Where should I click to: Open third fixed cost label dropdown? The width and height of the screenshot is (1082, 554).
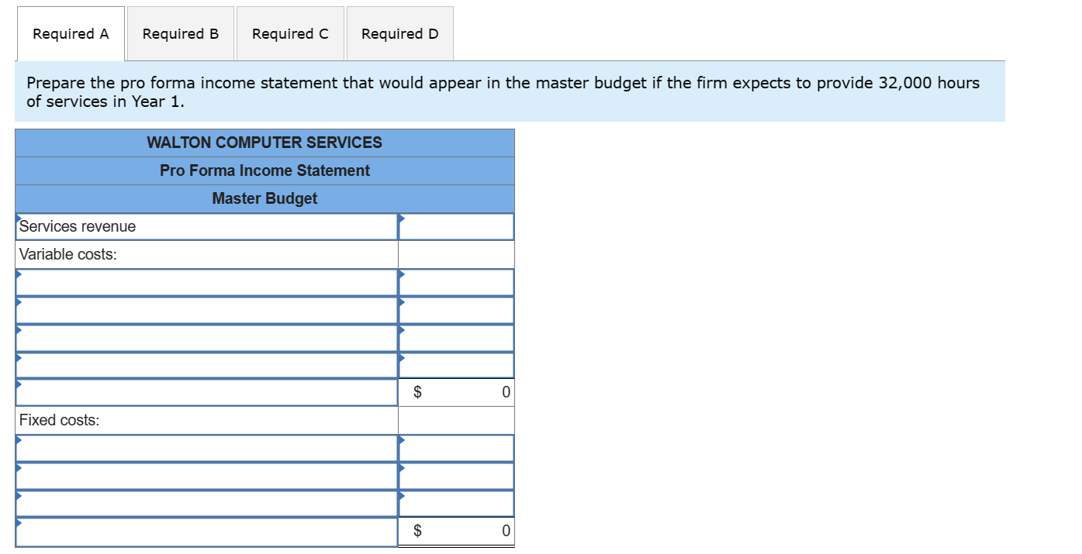[x=206, y=504]
